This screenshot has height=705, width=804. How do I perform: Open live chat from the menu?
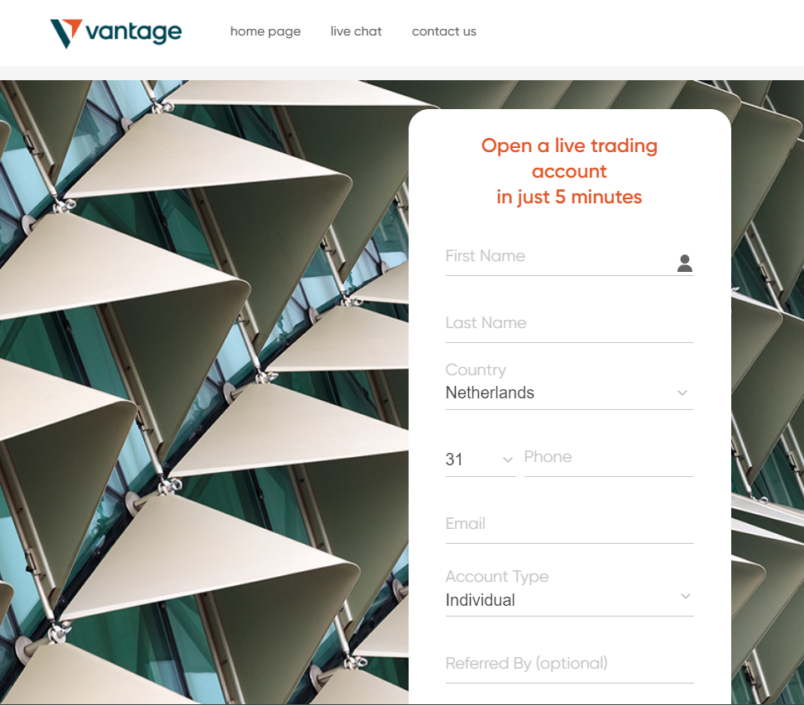coord(356,31)
